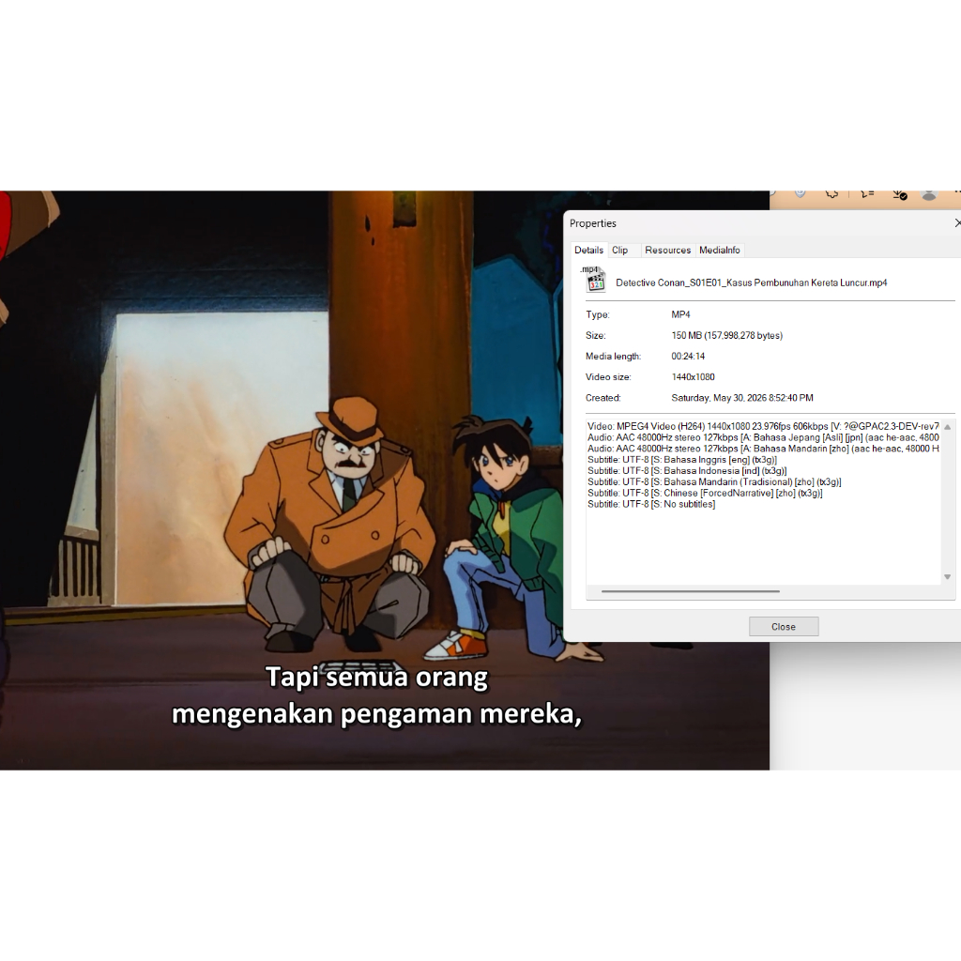The height and width of the screenshot is (961, 961).
Task: Click the .mp4 file type icon
Action: [x=593, y=279]
